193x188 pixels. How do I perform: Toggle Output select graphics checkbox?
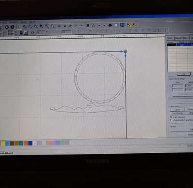pos(171,120)
